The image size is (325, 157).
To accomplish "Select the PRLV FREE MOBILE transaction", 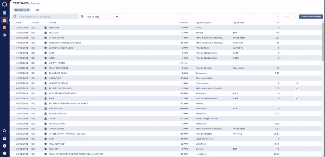I will pos(166,68).
